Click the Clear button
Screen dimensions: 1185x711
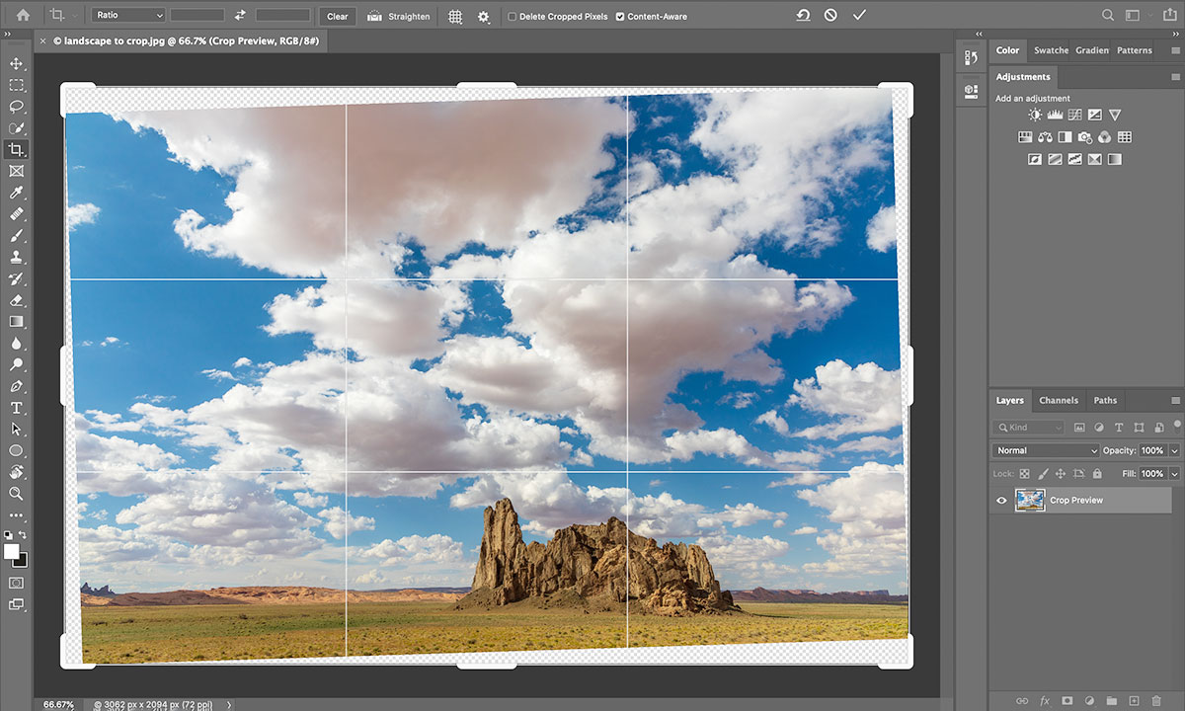click(x=337, y=17)
